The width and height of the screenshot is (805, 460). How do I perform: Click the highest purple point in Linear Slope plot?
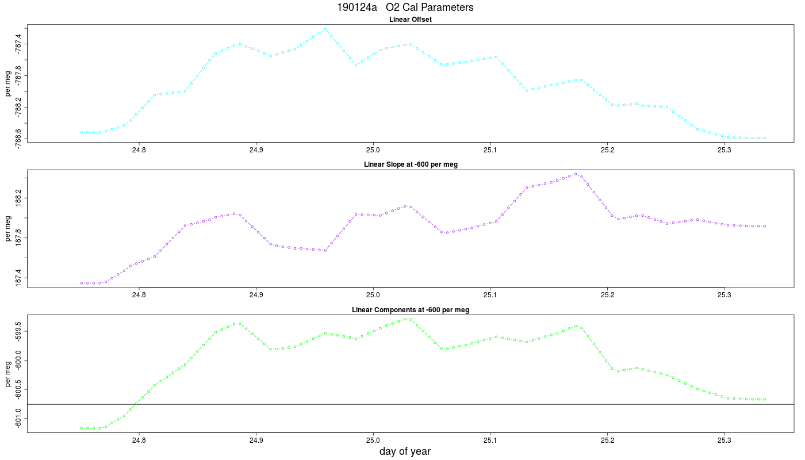coord(576,174)
